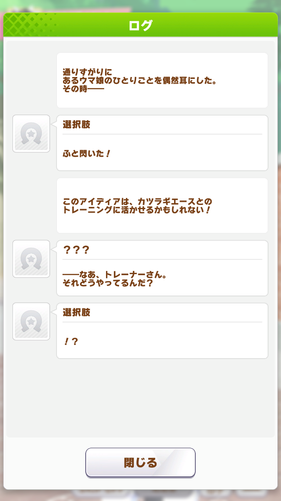Screen dimensions: 281x501
Task: Tap the ——なあ、トレーナーさん。 dialogue line
Action: (115, 275)
